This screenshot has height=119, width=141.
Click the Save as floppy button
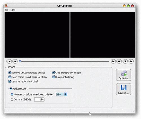click(124, 89)
